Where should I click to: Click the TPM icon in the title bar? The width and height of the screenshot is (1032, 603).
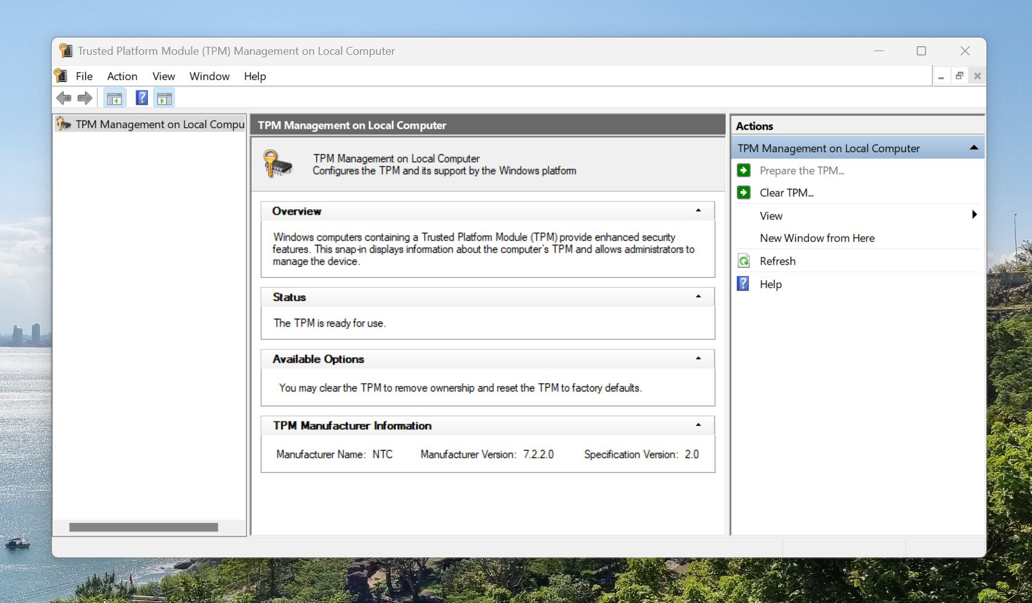65,51
